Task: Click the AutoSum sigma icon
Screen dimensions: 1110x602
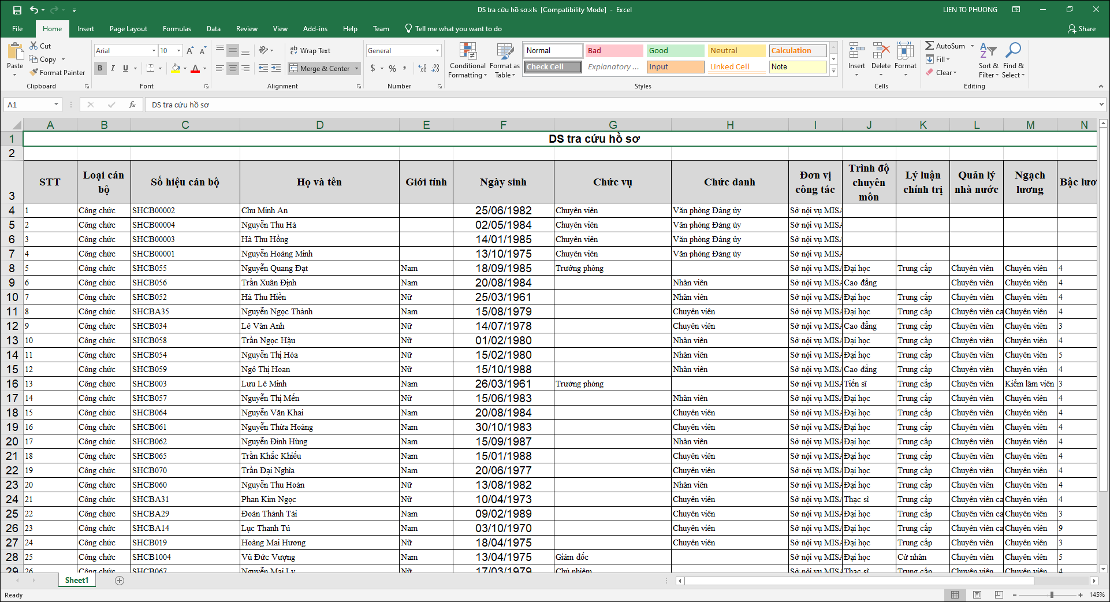Action: click(x=929, y=46)
